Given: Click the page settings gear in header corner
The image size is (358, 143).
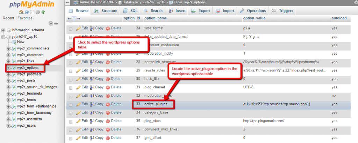Looking at the screenshot, I should (x=356, y=2).
